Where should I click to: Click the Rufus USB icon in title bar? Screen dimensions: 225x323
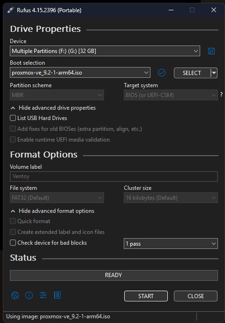[11, 10]
